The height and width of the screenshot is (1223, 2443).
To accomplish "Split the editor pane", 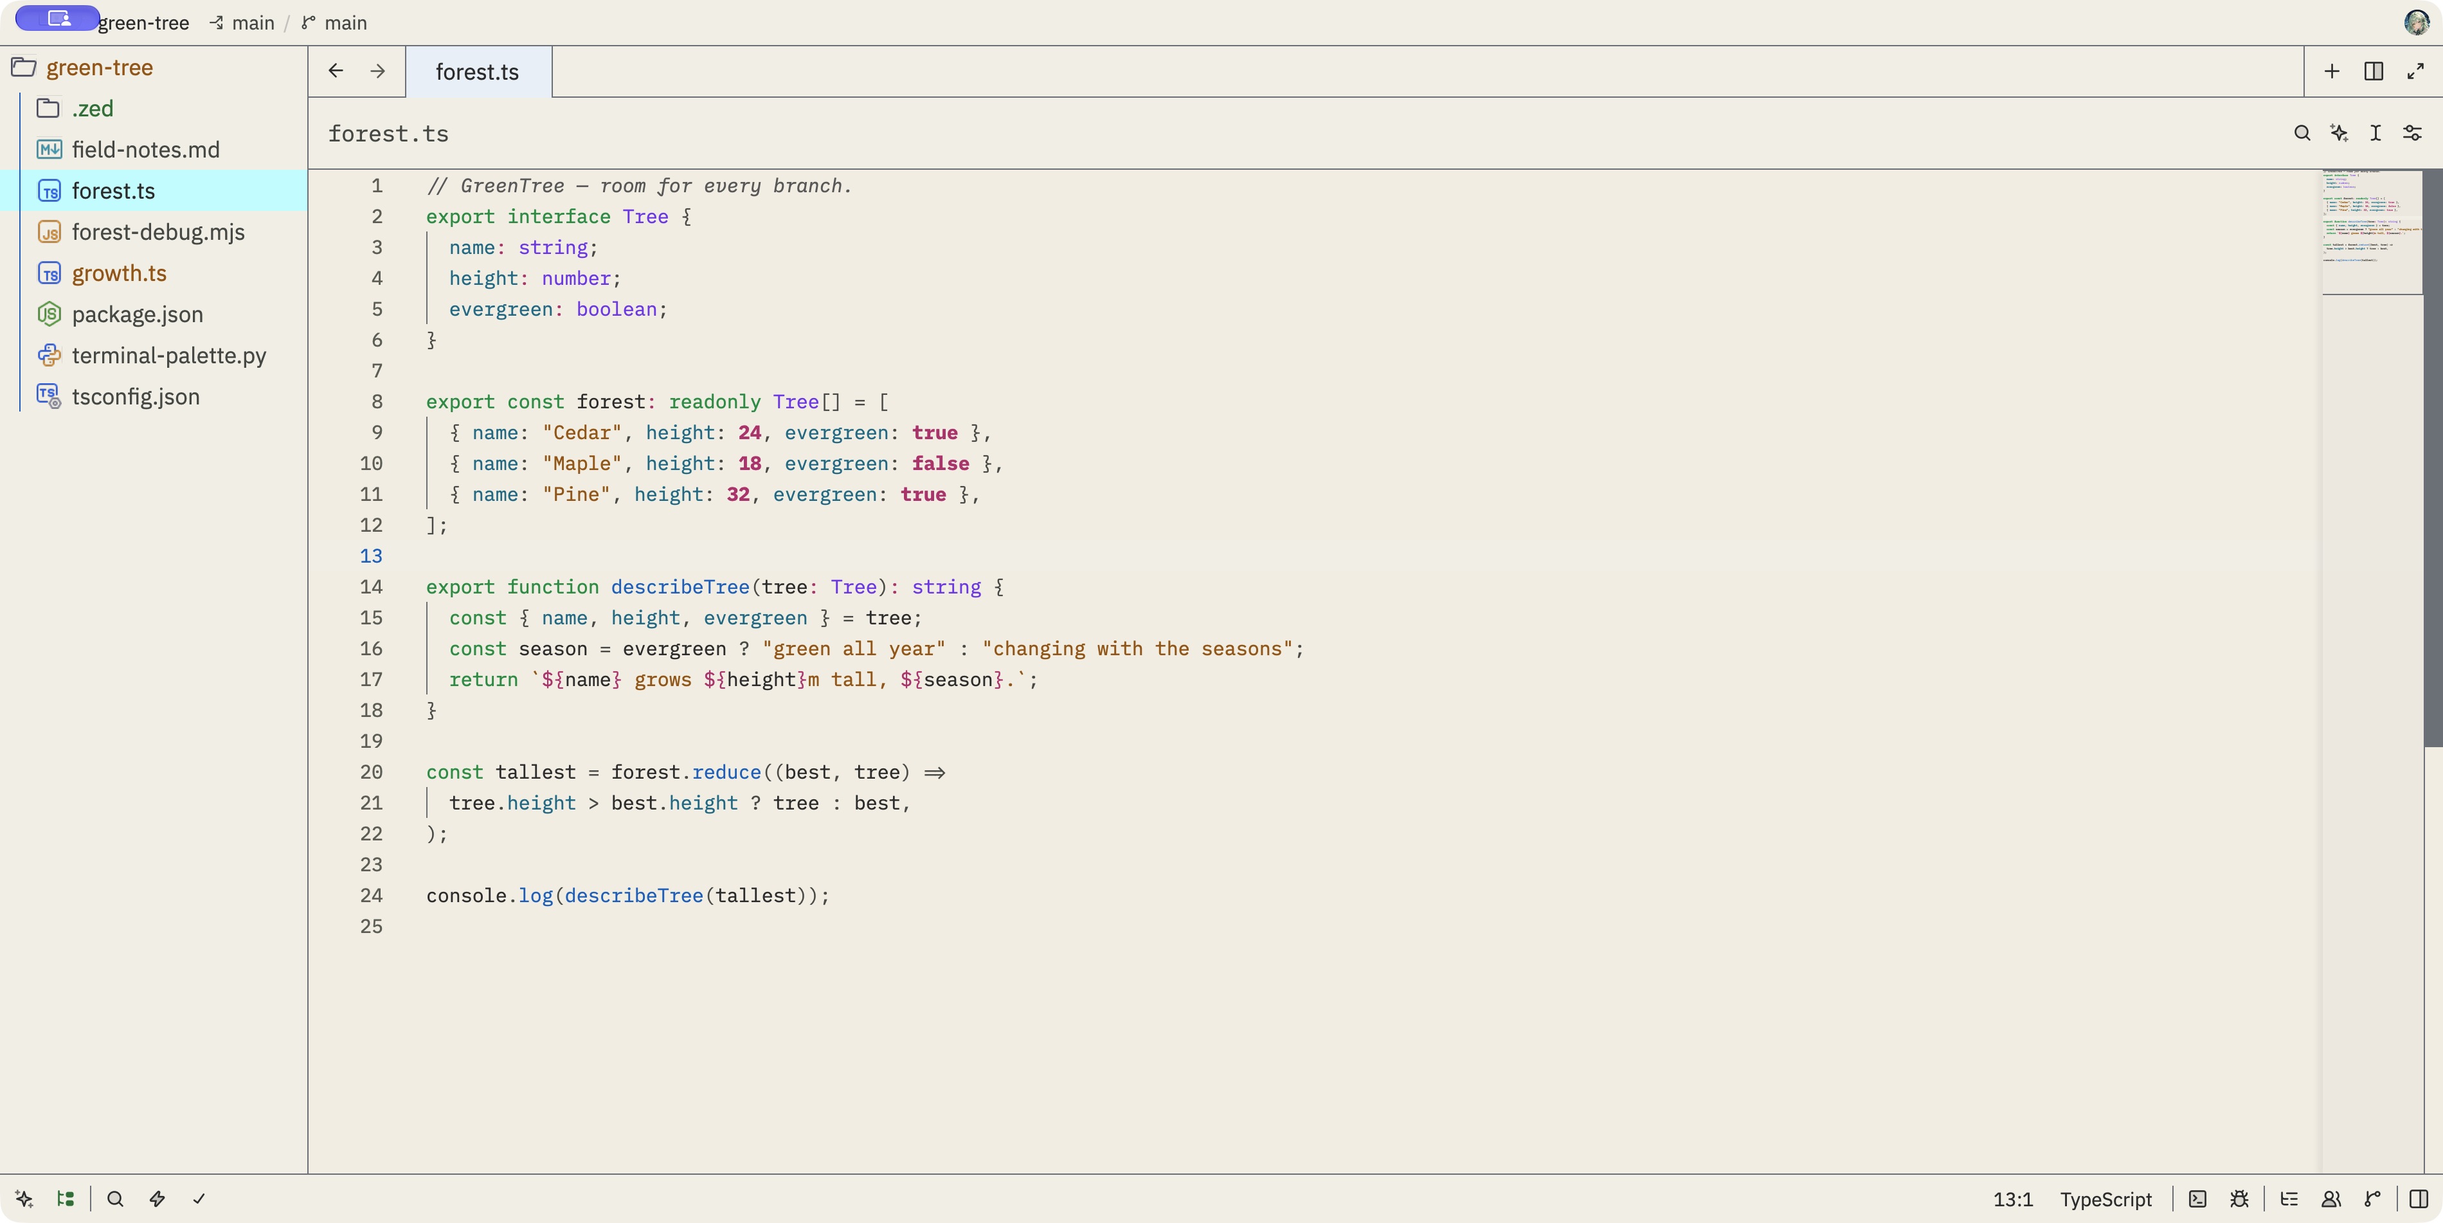I will click(2374, 71).
